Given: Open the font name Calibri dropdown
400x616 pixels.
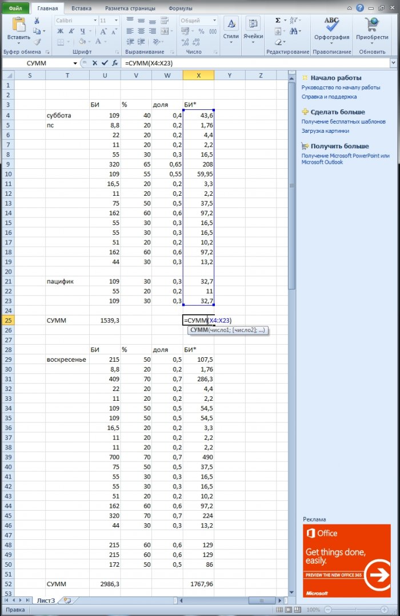Looking at the screenshot, I should coord(95,21).
